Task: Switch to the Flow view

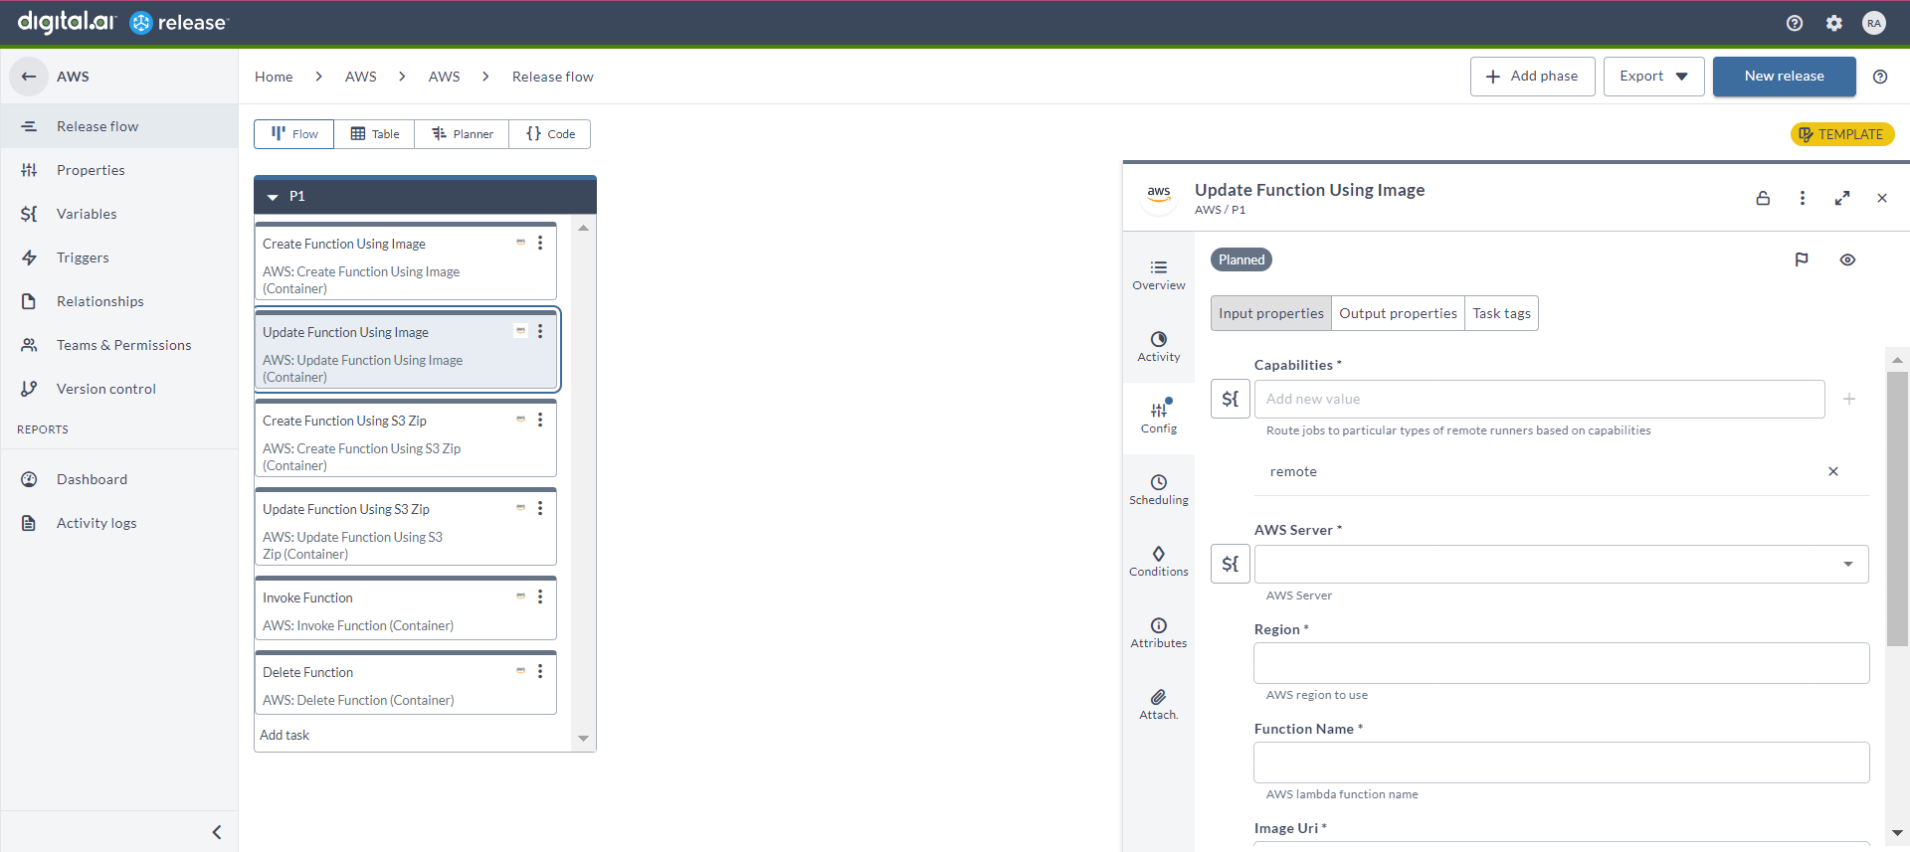Action: [x=294, y=134]
